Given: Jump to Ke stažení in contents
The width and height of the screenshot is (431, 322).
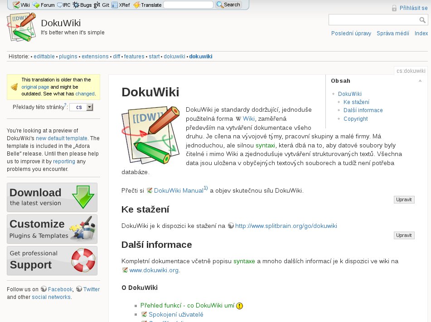Looking at the screenshot, I should pyautogui.click(x=356, y=102).
